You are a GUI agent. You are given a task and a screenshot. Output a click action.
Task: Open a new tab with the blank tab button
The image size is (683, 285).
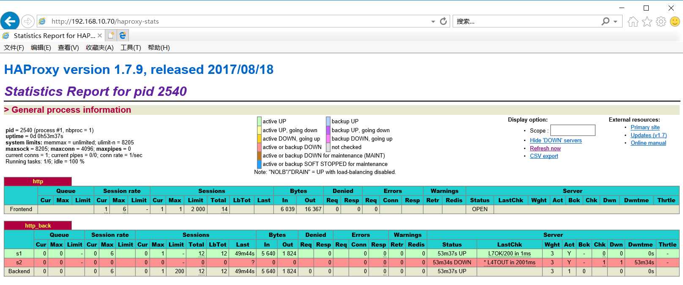pos(111,35)
